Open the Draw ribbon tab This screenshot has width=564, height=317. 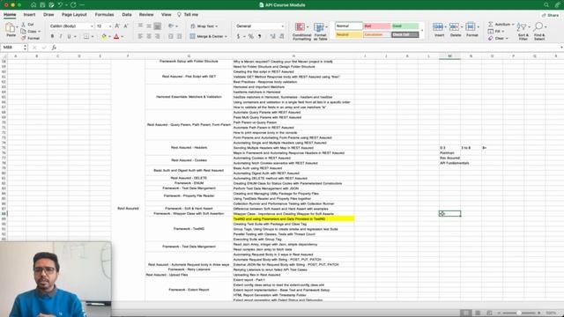(x=48, y=15)
